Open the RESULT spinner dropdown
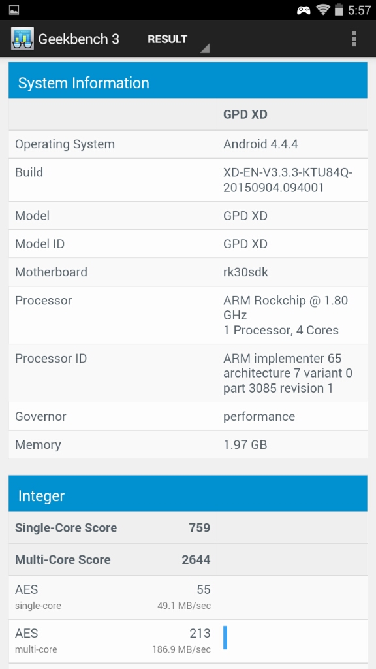 [176, 39]
